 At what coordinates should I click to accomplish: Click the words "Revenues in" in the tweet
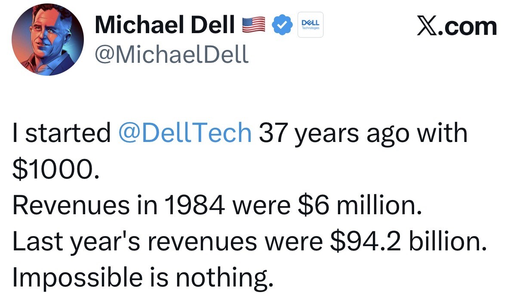click(85, 206)
